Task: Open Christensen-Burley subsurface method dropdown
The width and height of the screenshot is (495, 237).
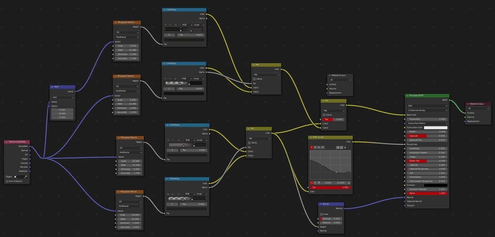Action: click(427, 110)
